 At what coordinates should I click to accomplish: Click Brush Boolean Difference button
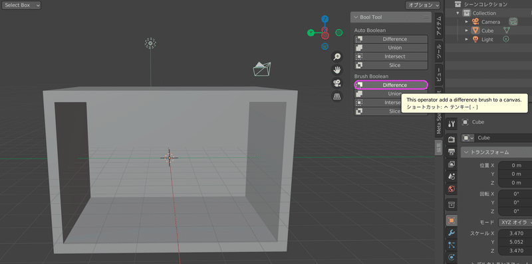click(x=391, y=85)
